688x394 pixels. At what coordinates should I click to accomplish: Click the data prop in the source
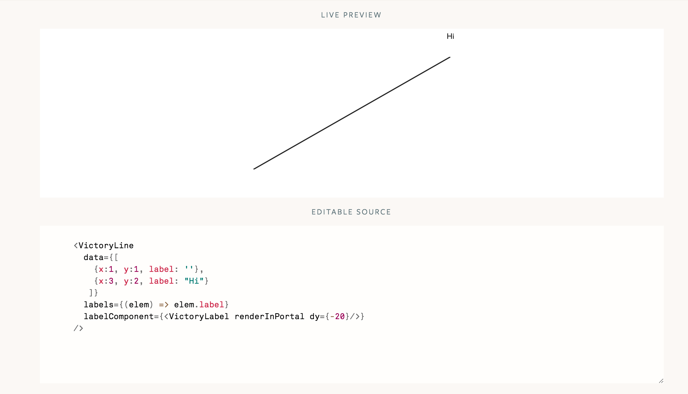93,257
